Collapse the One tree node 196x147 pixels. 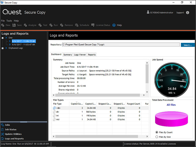(x=2, y=38)
